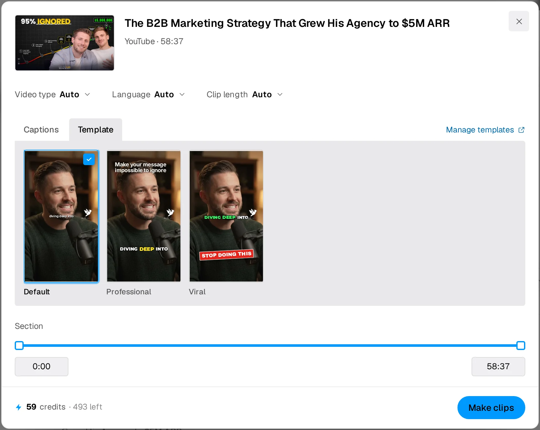The height and width of the screenshot is (430, 540).
Task: Click the external link icon beside Manage templates
Action: 521,130
